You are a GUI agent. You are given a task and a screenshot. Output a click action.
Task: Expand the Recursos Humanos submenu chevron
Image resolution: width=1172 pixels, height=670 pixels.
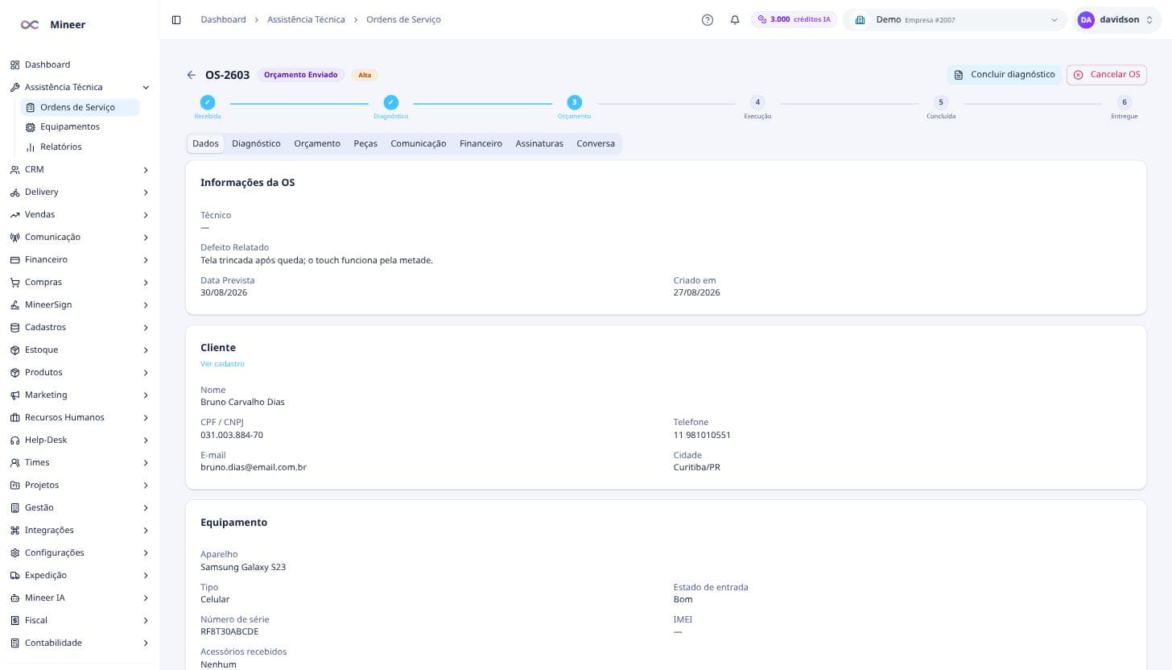tap(146, 417)
